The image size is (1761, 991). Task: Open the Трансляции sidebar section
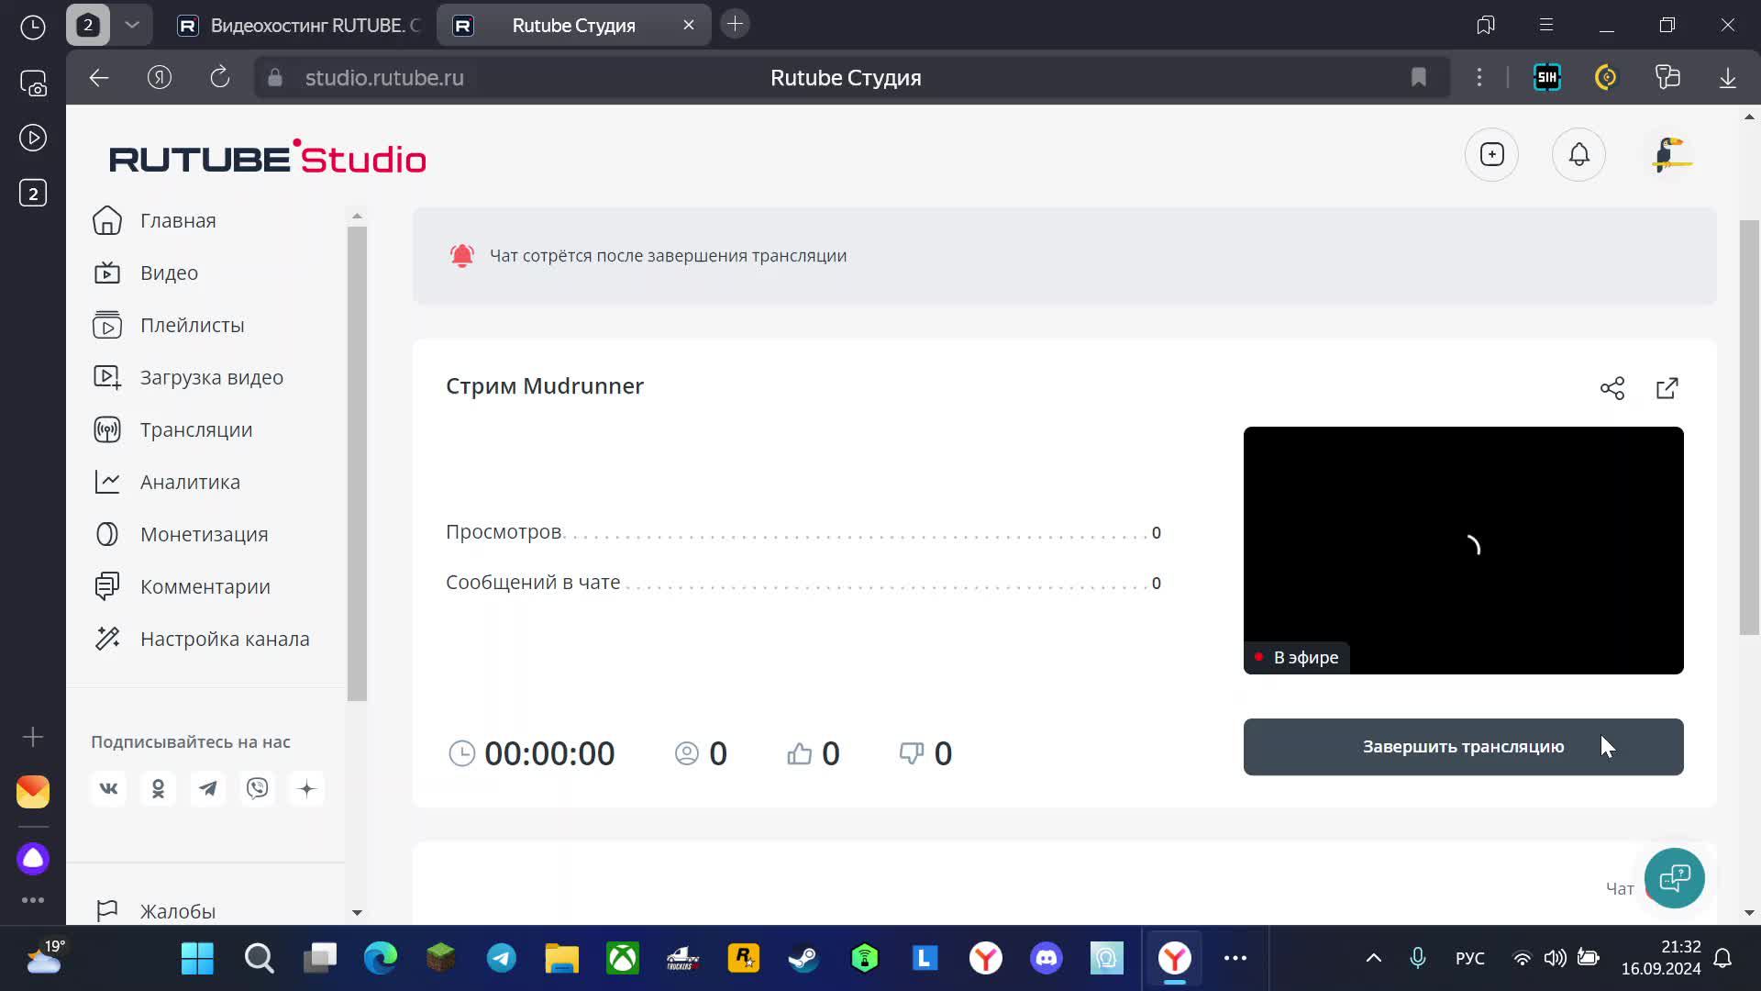pos(195,429)
